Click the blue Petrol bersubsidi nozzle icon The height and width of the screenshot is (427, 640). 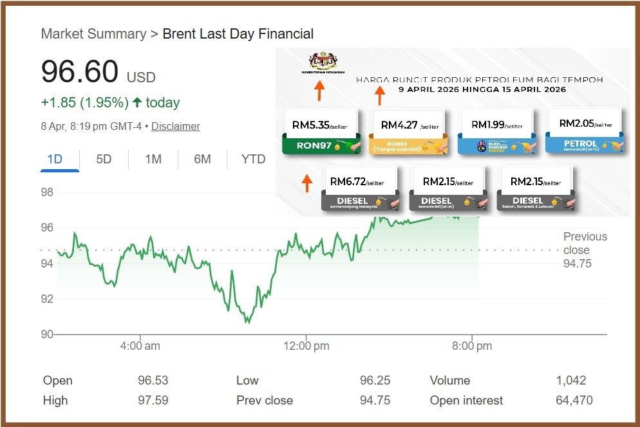[615, 145]
